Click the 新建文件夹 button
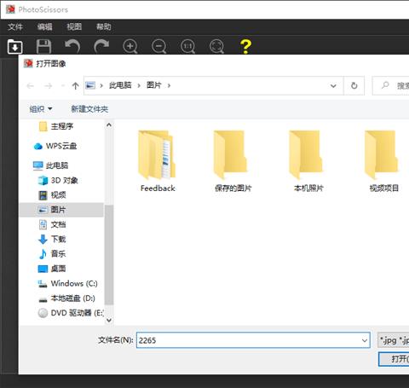The width and height of the screenshot is (409, 388). (89, 109)
